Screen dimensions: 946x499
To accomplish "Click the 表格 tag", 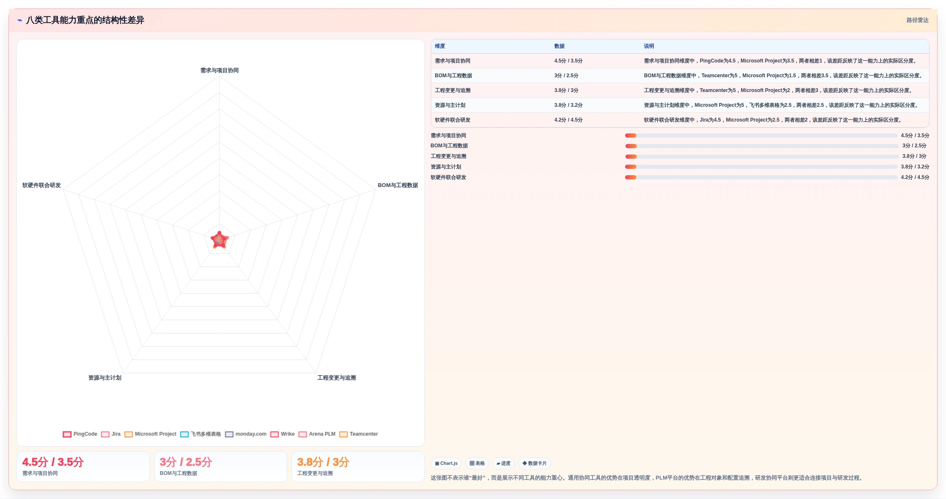I will 477,463.
